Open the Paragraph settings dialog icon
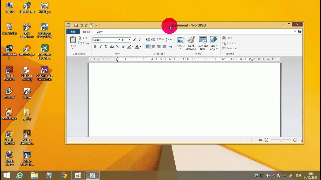This screenshot has height=180, width=321. [x=170, y=46]
